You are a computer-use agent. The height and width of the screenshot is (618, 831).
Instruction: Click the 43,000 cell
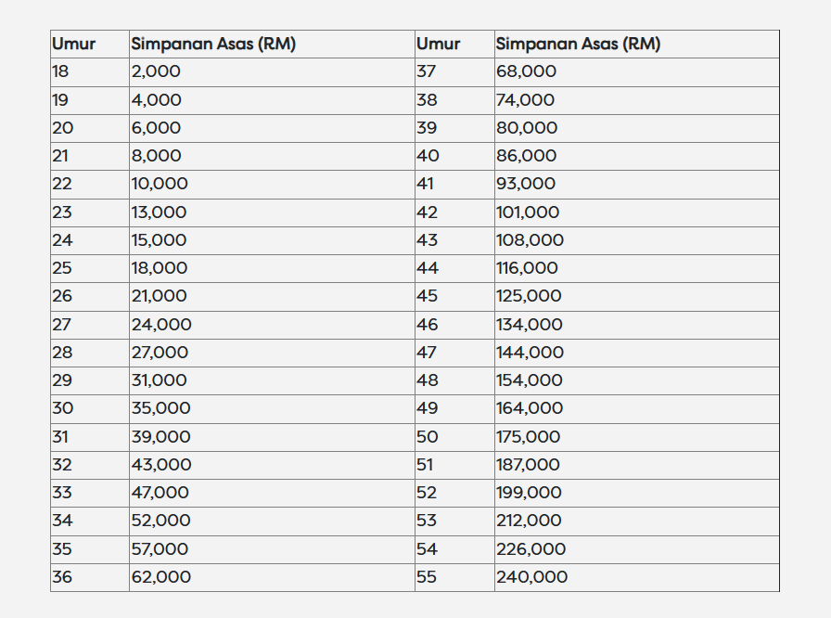click(272, 465)
